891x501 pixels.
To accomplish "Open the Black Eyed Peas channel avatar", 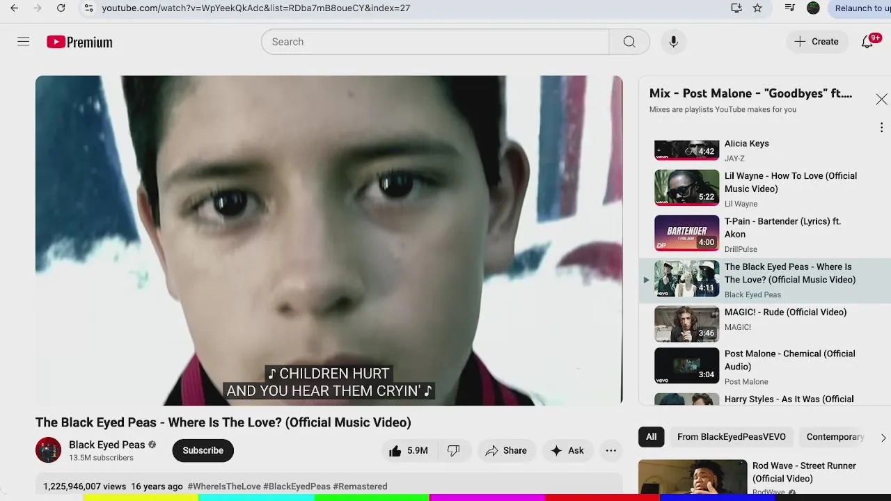I will pyautogui.click(x=49, y=450).
